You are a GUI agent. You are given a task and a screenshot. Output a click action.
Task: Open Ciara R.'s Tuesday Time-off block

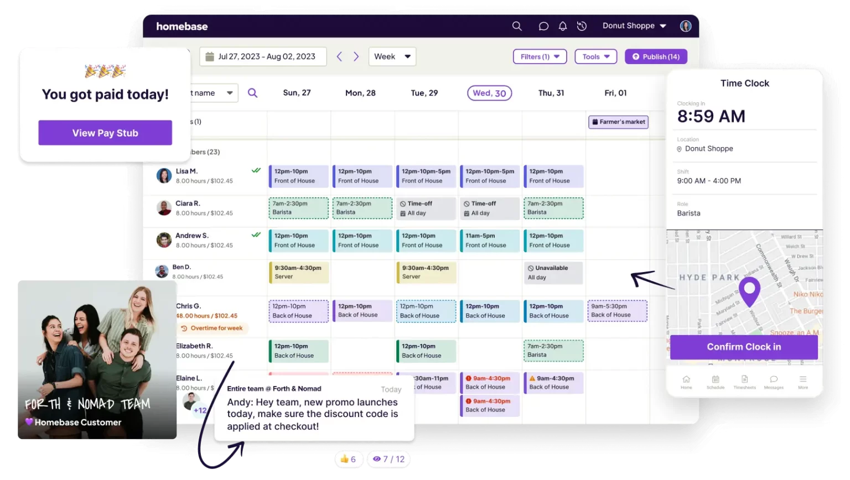[426, 208]
